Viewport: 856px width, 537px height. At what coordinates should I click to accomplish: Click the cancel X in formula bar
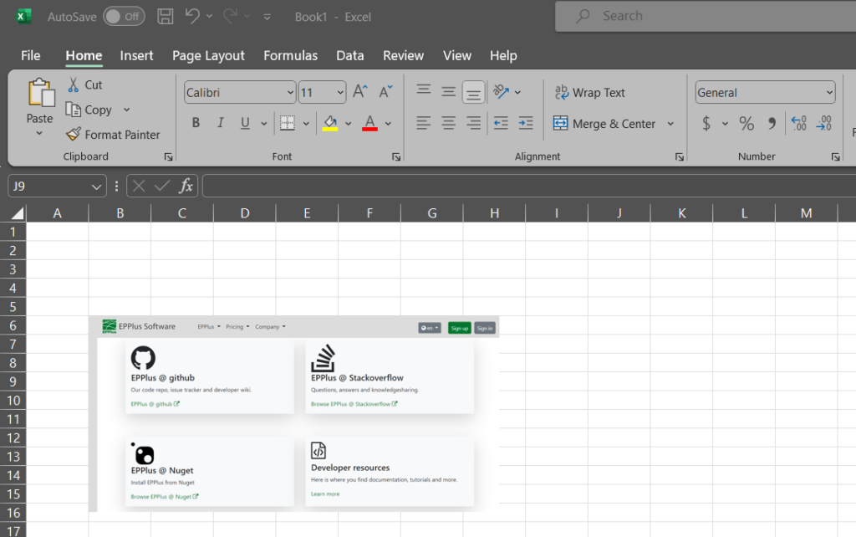(139, 187)
